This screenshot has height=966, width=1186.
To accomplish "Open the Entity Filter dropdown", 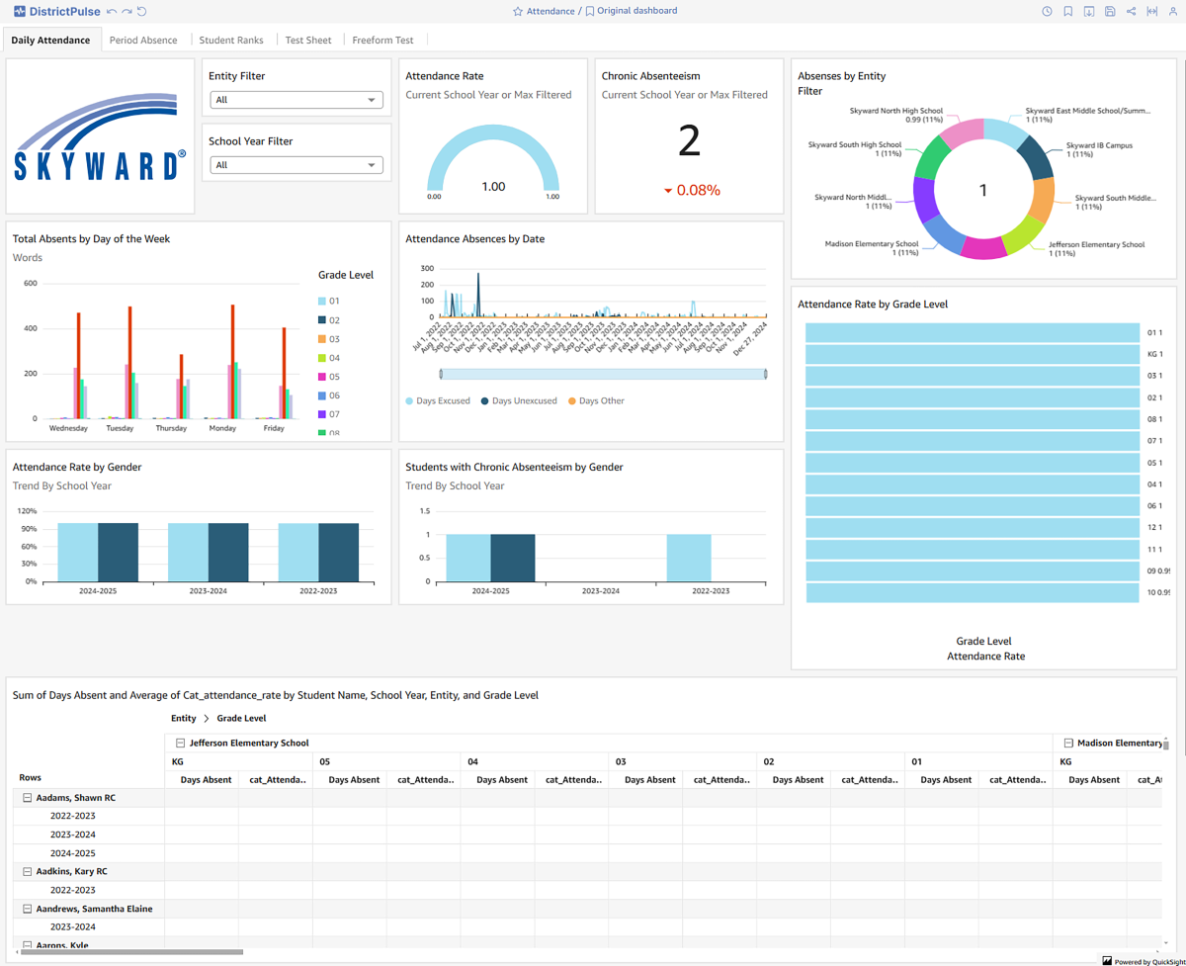I will click(296, 100).
